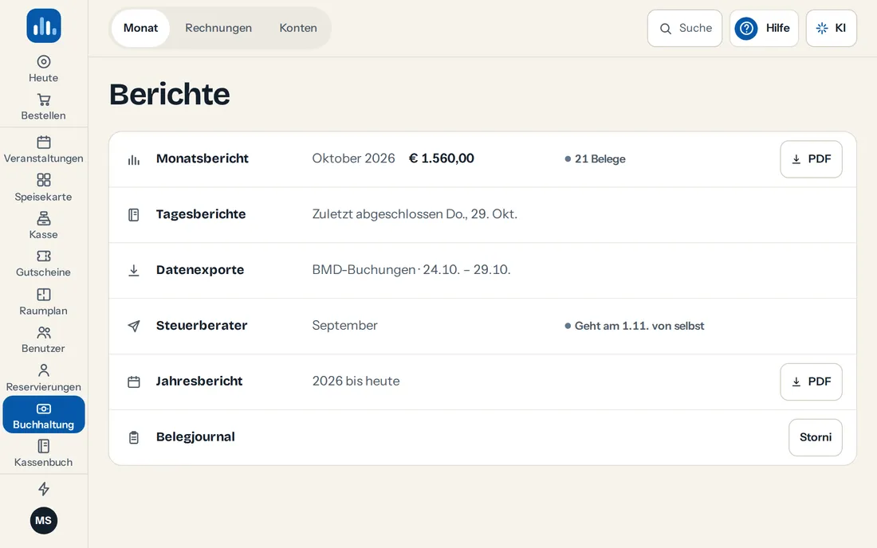This screenshot has height=548, width=877.
Task: Open Kassenbuch in the sidebar
Action: point(44,453)
